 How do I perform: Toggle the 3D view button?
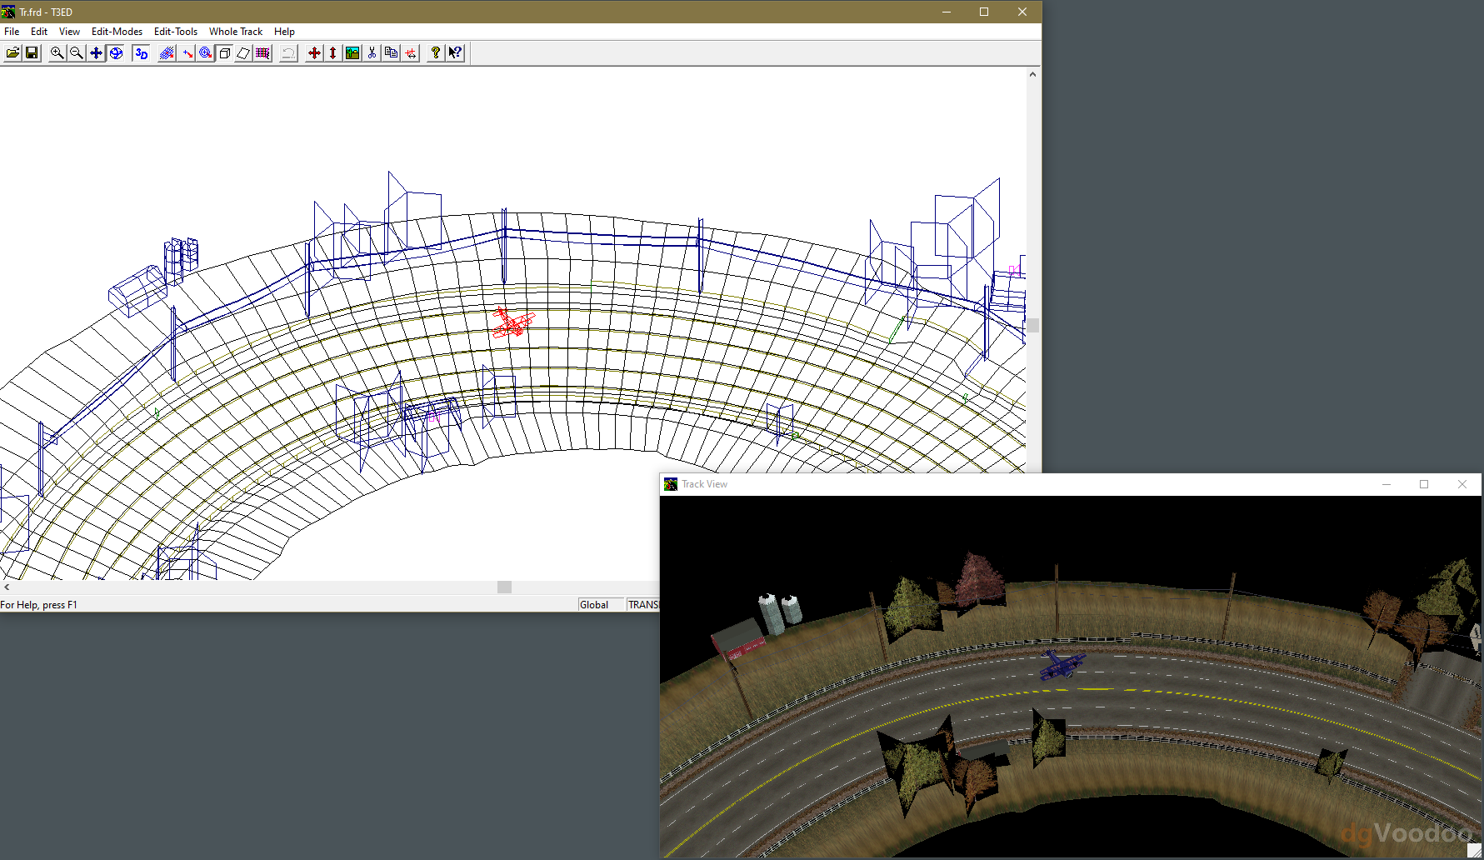coord(142,53)
